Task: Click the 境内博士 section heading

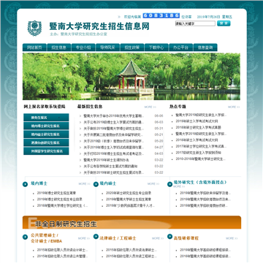Action: (x=39, y=183)
